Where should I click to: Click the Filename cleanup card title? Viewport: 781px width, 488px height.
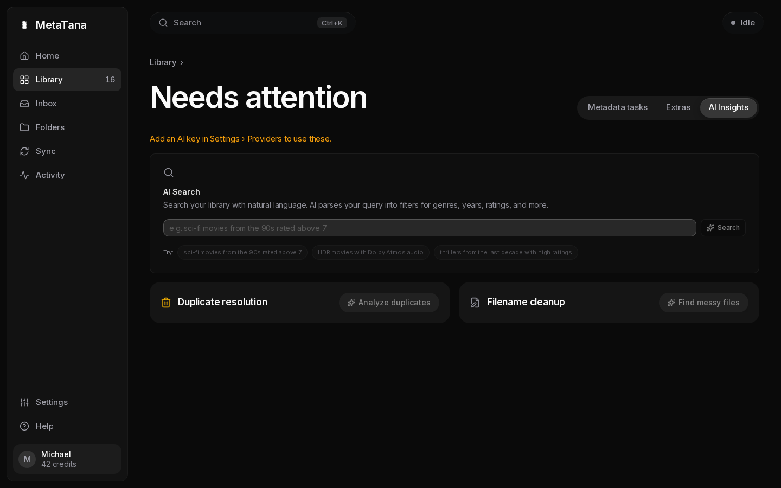click(x=526, y=302)
